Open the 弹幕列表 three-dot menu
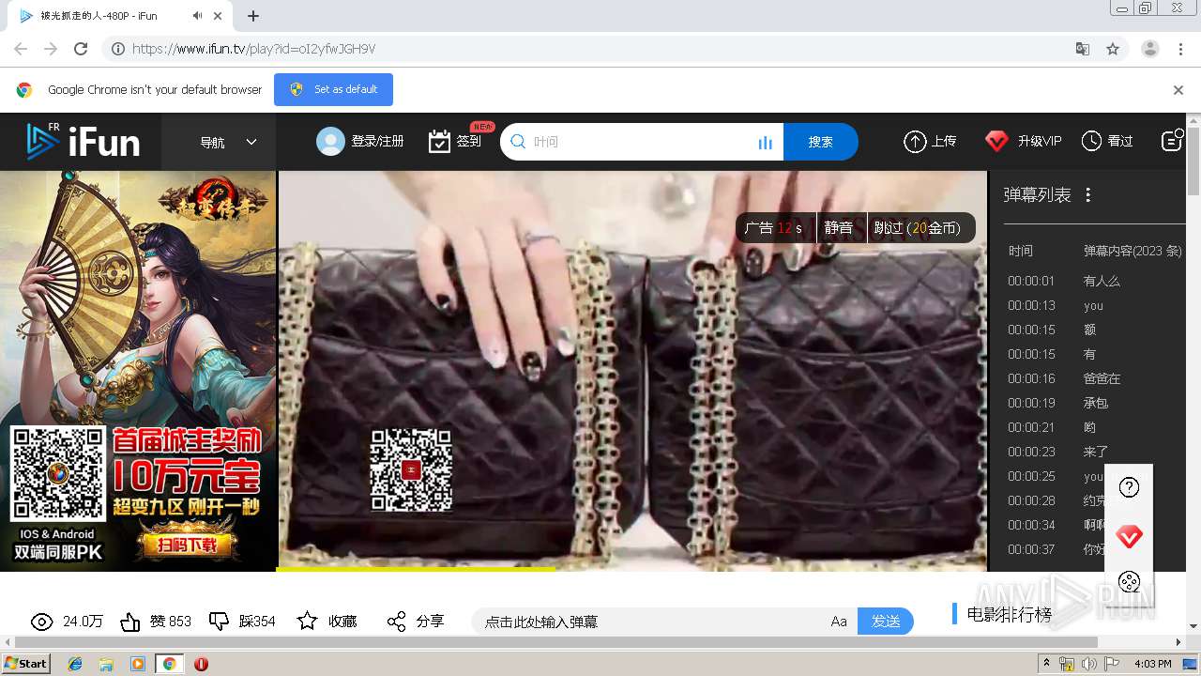Screen dimensions: 1201x676 point(1088,194)
